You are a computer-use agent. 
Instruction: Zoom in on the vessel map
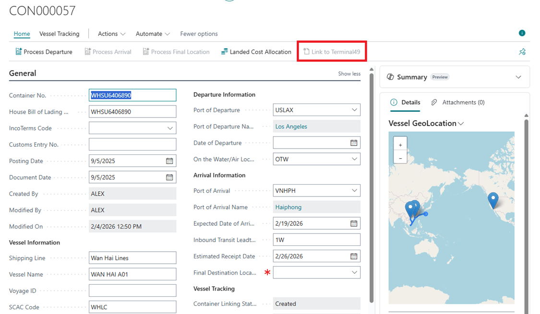click(400, 145)
